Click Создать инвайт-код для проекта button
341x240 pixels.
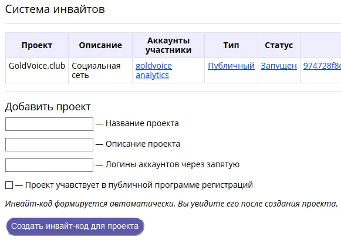(x=75, y=226)
